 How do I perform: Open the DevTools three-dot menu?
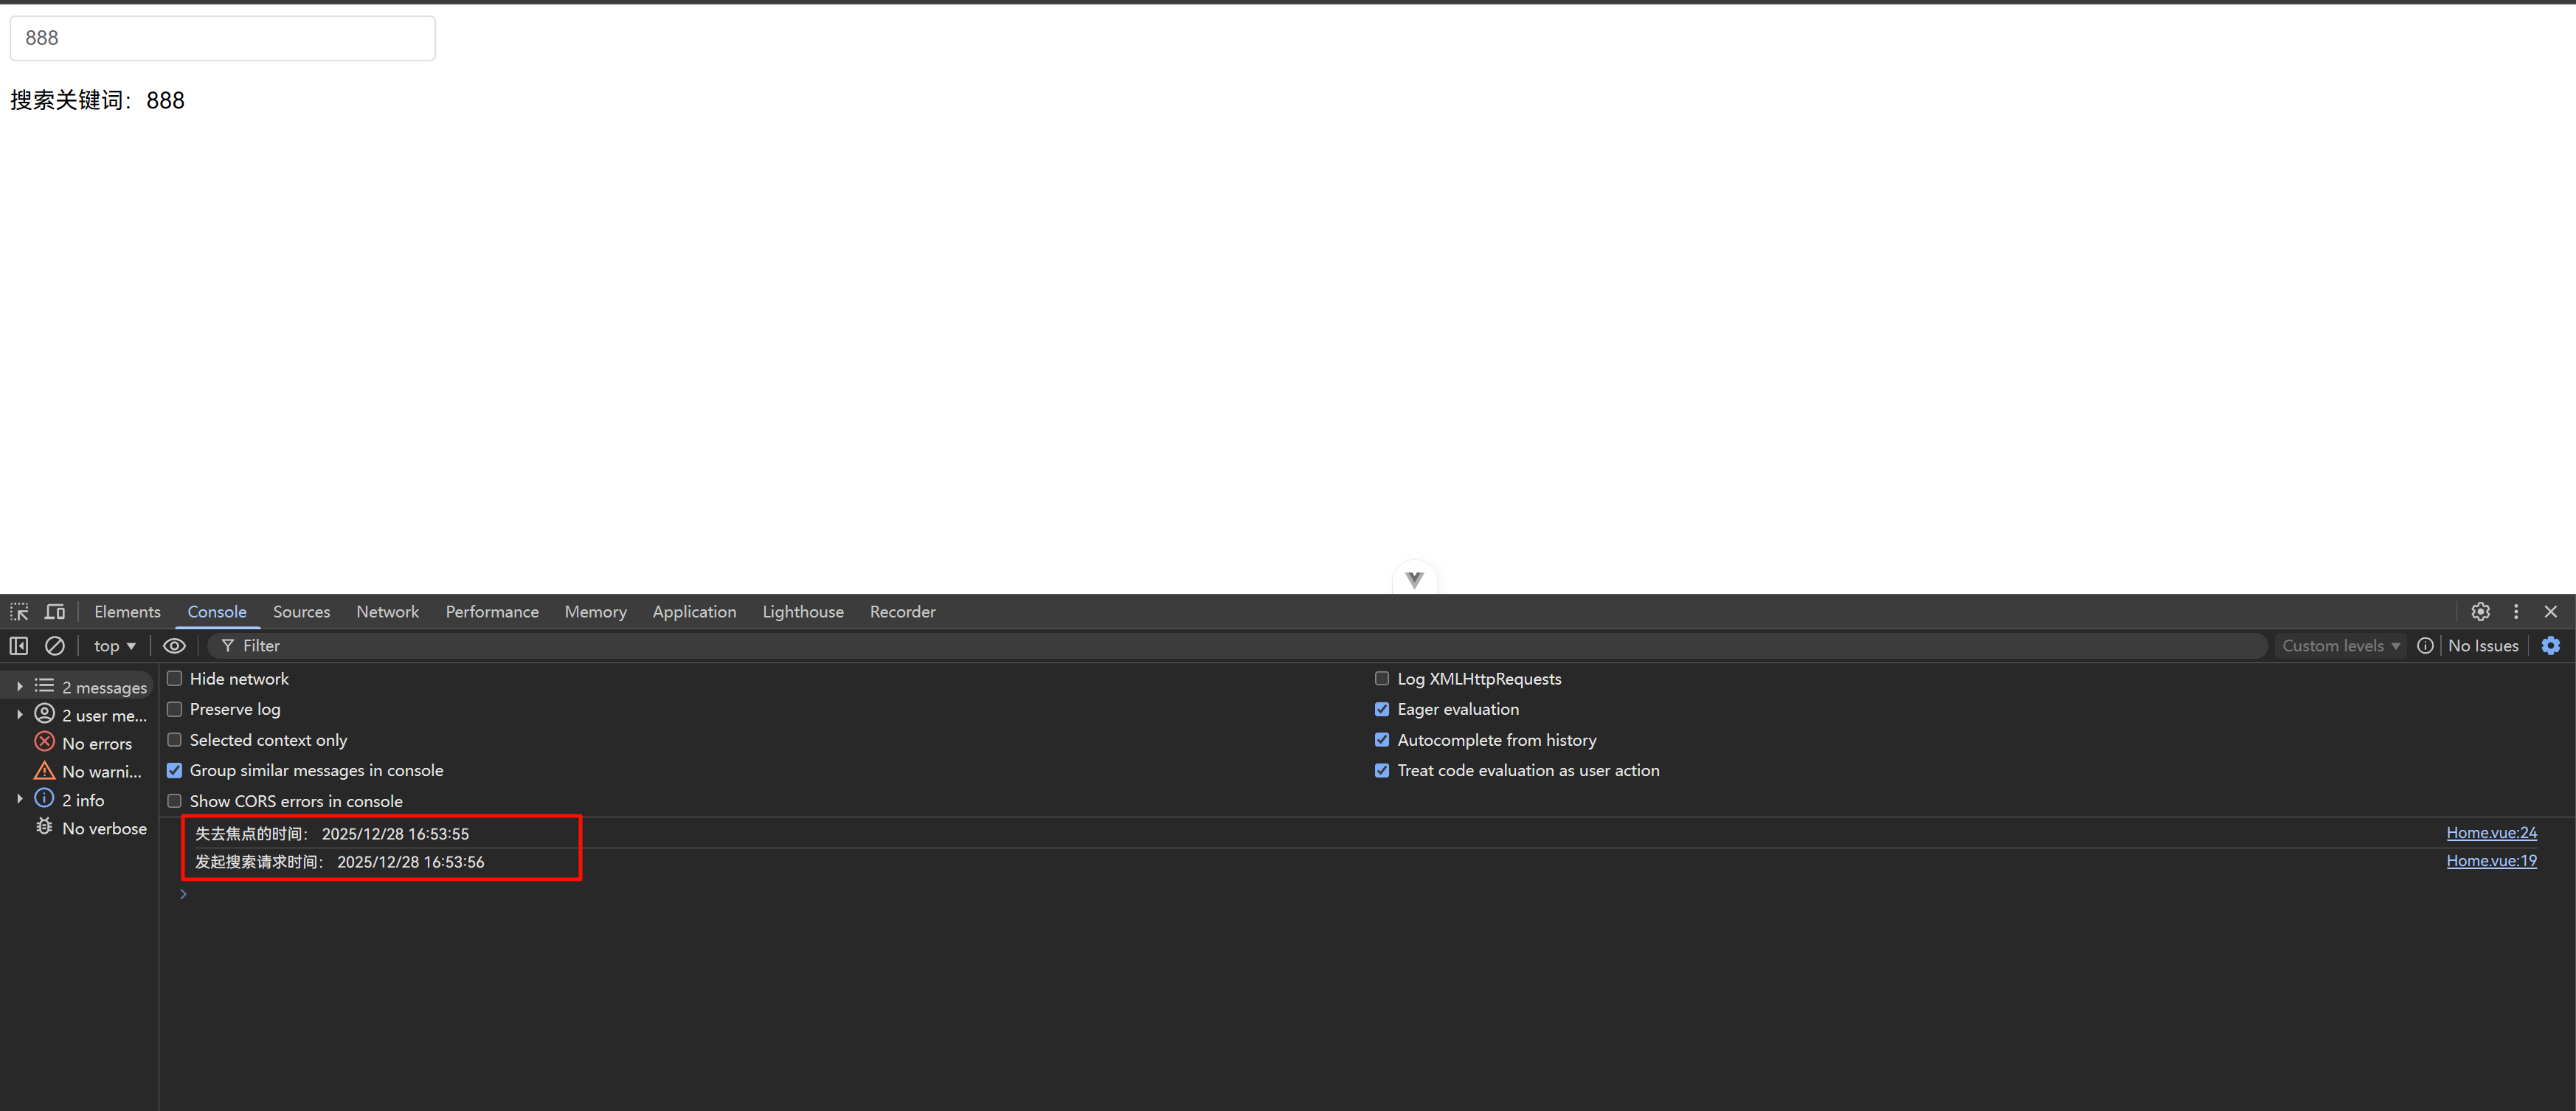[x=2516, y=611]
